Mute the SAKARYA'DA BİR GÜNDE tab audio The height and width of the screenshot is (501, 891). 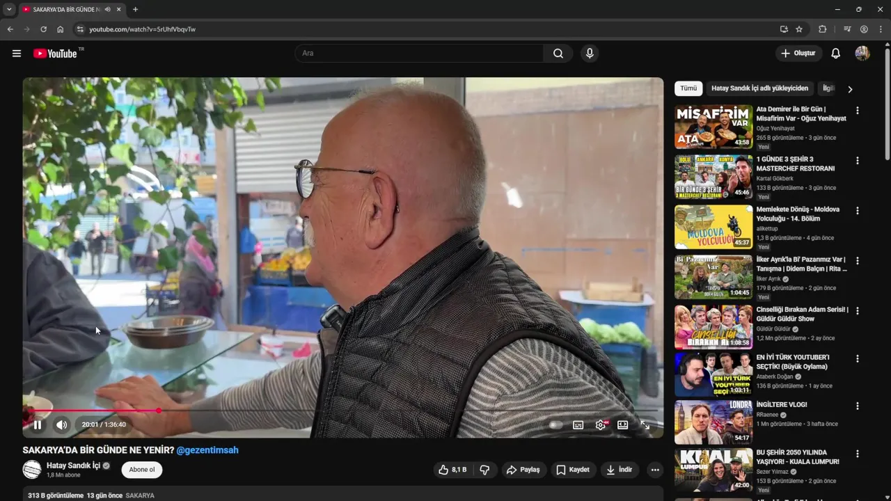click(x=107, y=10)
